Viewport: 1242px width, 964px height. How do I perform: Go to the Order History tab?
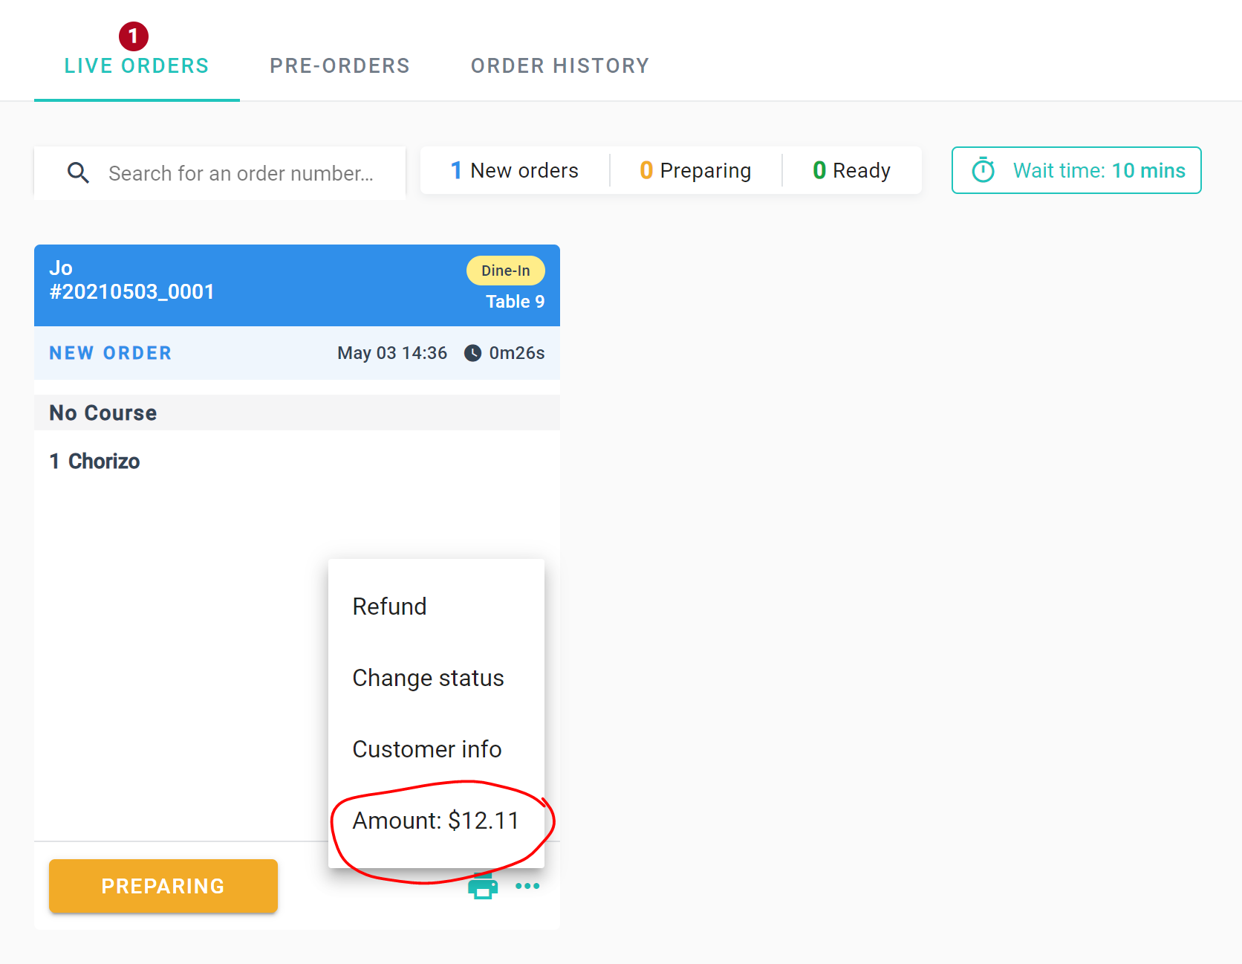(560, 66)
